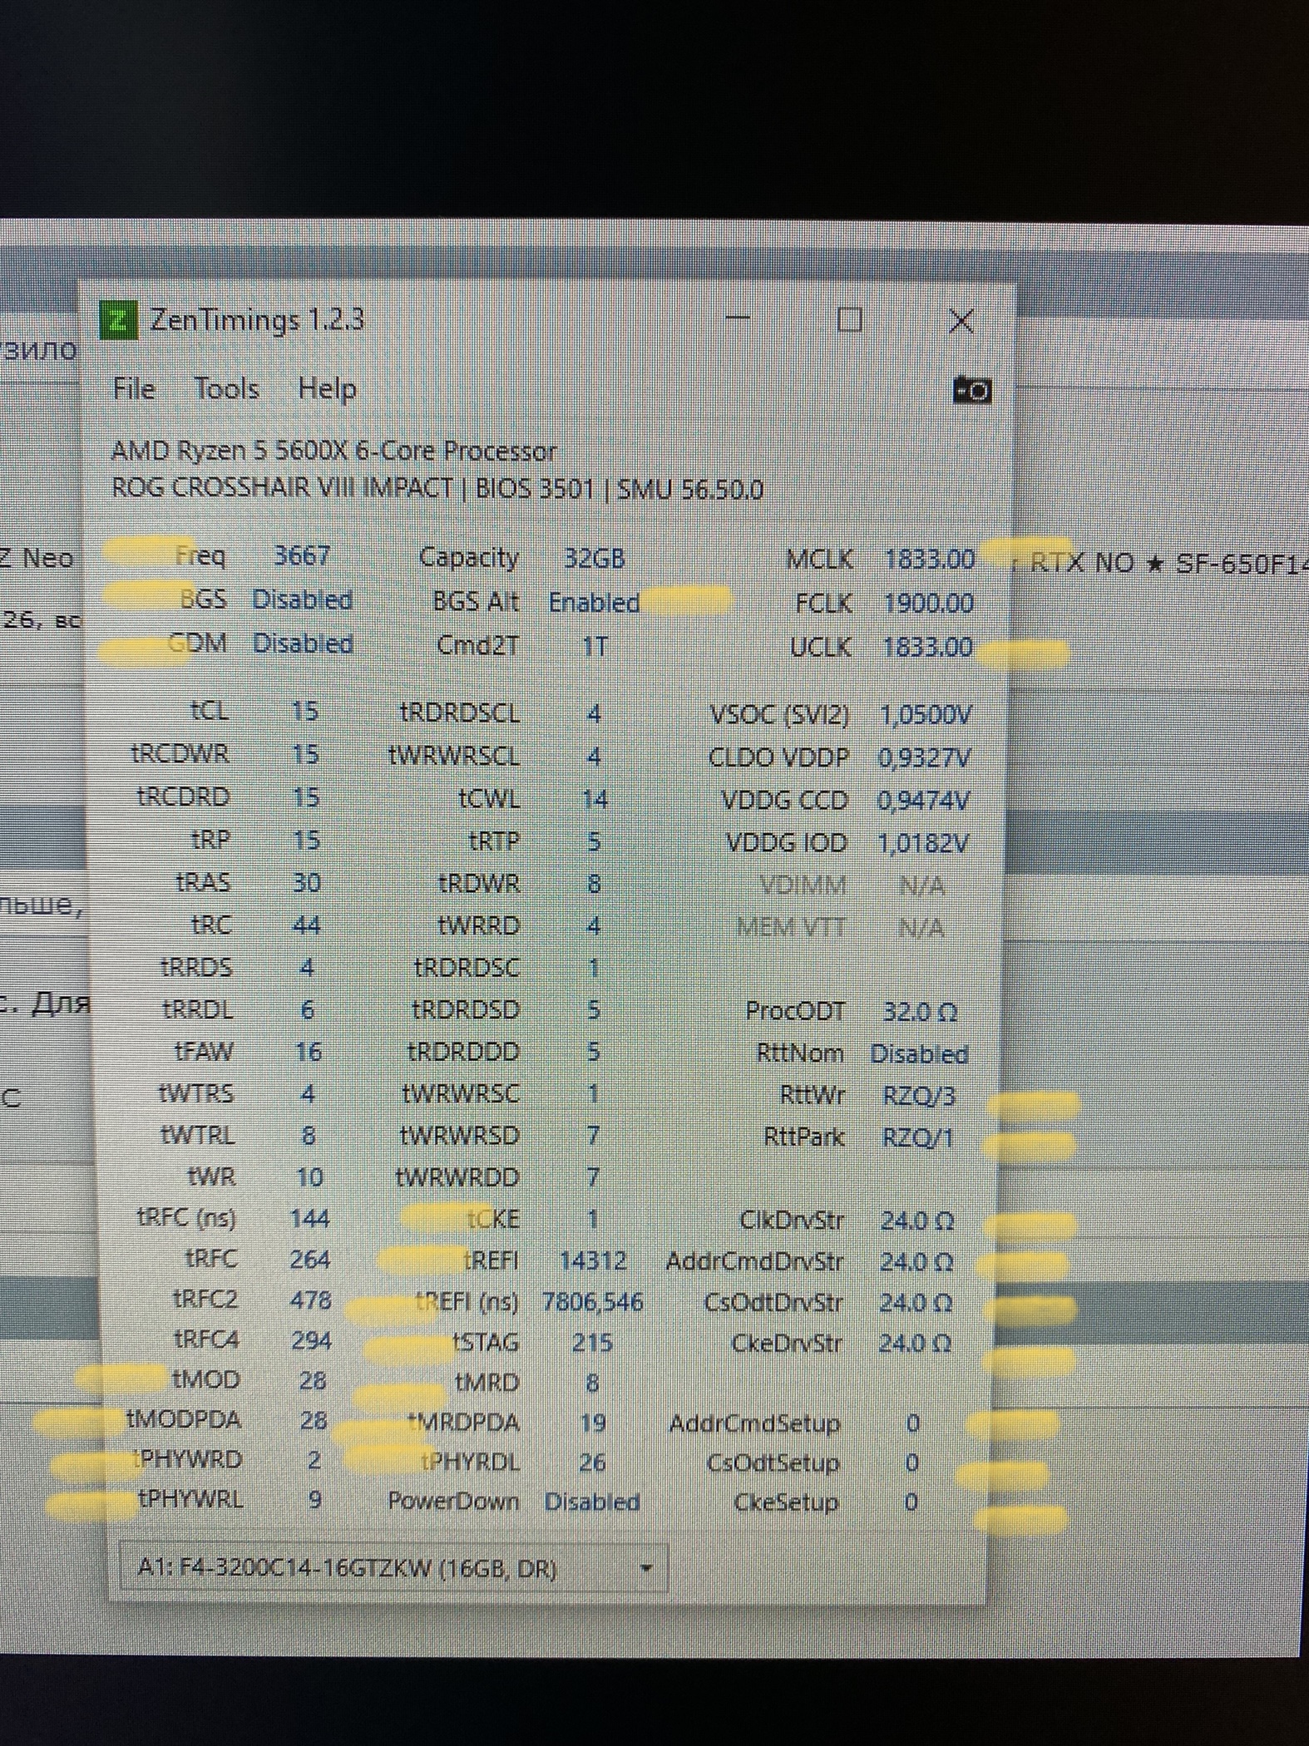Click the tPHYRDL value 26

[x=592, y=1462]
